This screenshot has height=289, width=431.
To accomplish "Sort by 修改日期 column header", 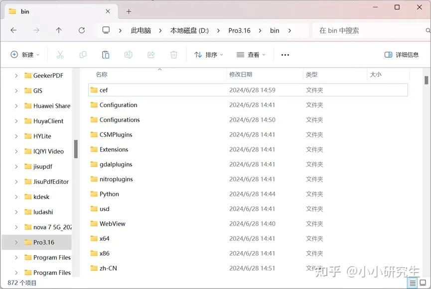I will tap(241, 74).
